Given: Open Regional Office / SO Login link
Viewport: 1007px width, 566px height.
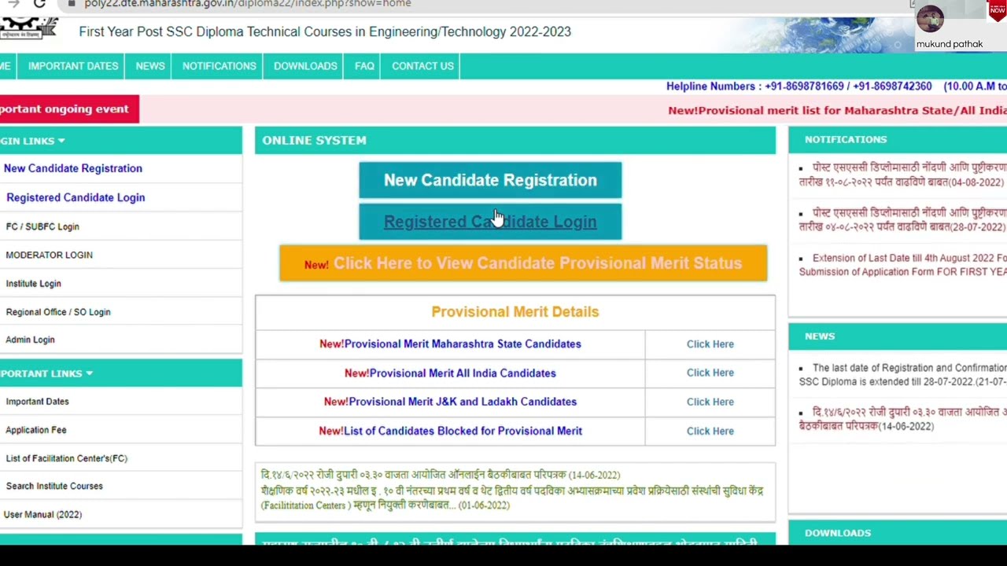Looking at the screenshot, I should pyautogui.click(x=58, y=312).
